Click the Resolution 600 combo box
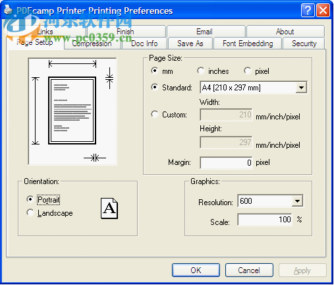Image resolution: width=334 pixels, height=285 pixels. click(270, 201)
